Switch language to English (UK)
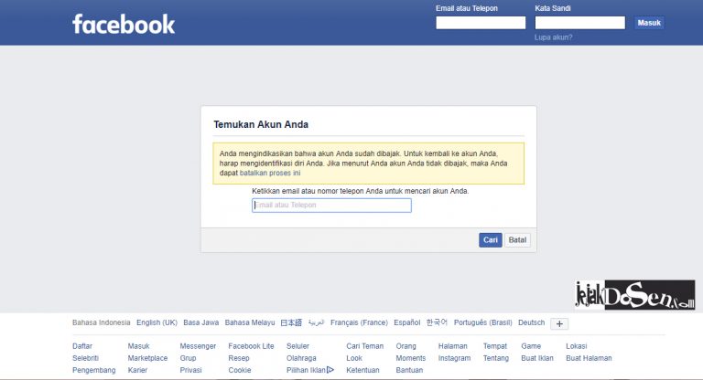The width and height of the screenshot is (703, 380). click(x=157, y=322)
